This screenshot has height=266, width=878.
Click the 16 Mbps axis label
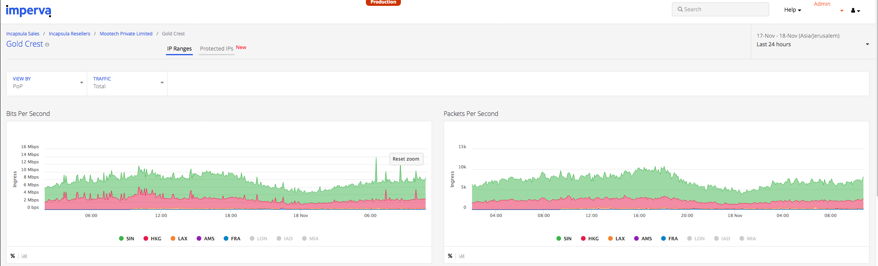[x=30, y=147]
